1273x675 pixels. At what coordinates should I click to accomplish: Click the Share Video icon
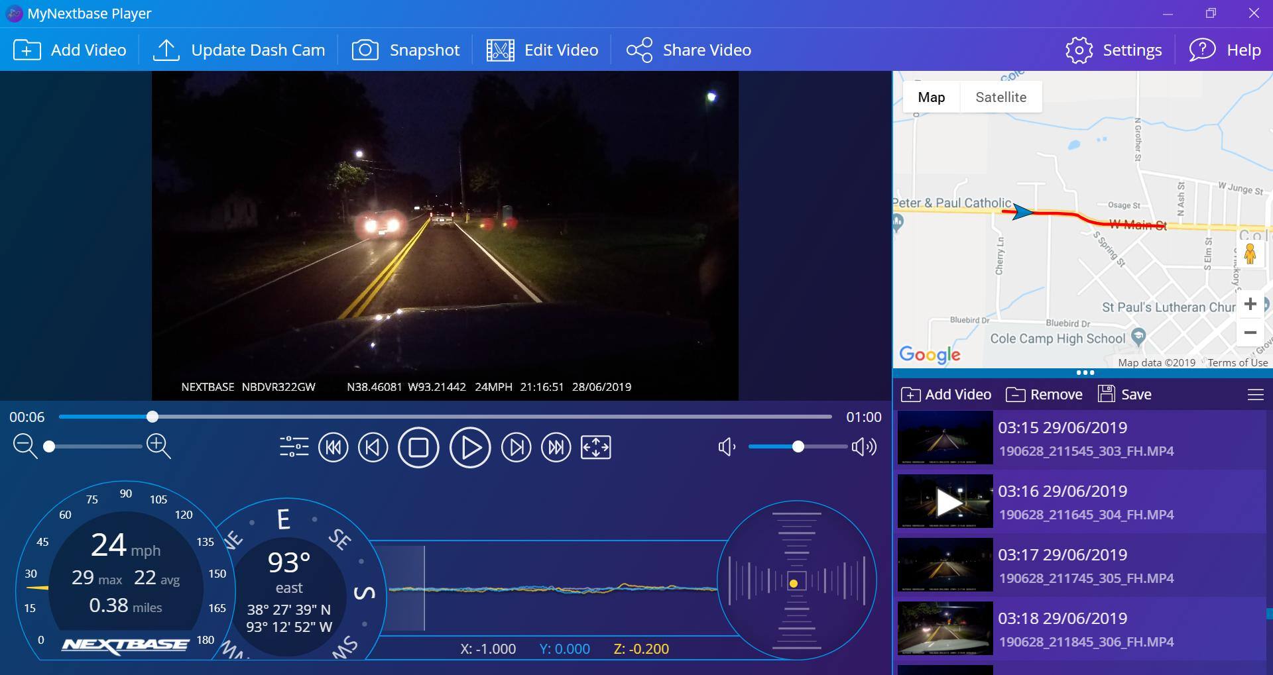tap(639, 50)
